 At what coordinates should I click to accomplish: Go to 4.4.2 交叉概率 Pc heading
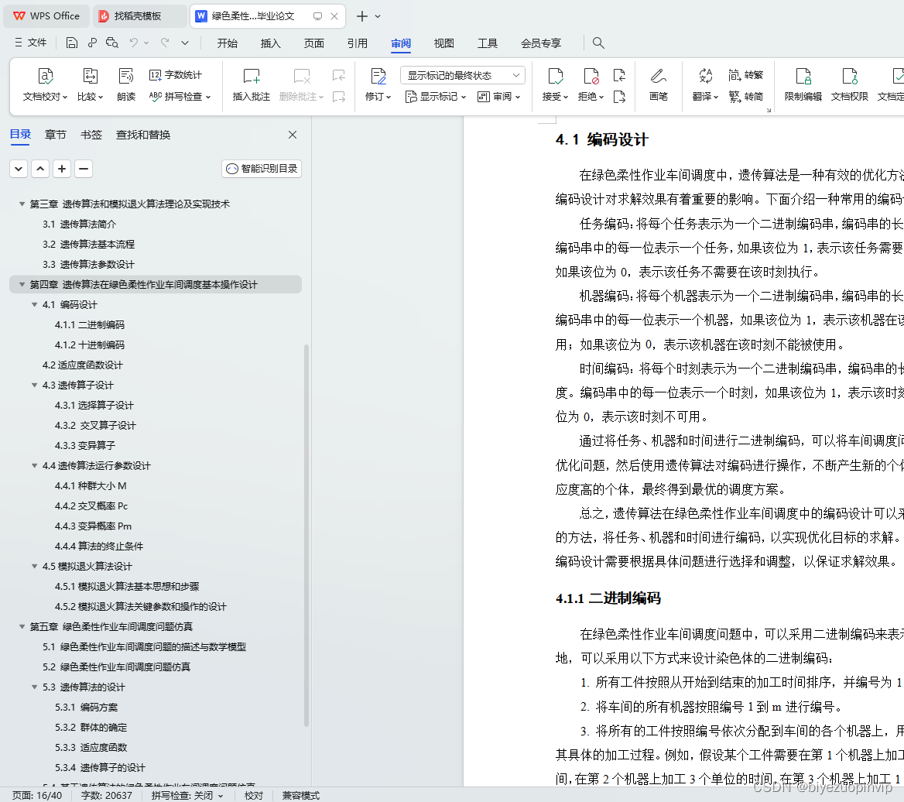pyautogui.click(x=91, y=506)
